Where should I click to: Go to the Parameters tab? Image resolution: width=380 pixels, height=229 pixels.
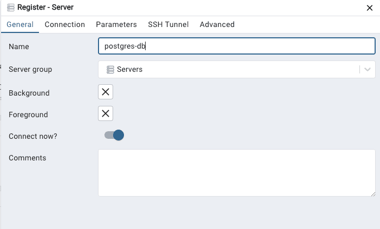tap(116, 24)
